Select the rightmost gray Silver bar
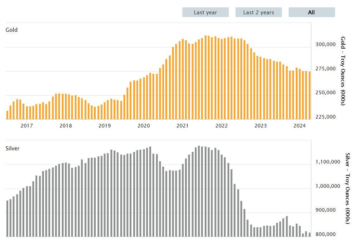Image resolution: width=354 pixels, height=242 pixels. click(309, 235)
